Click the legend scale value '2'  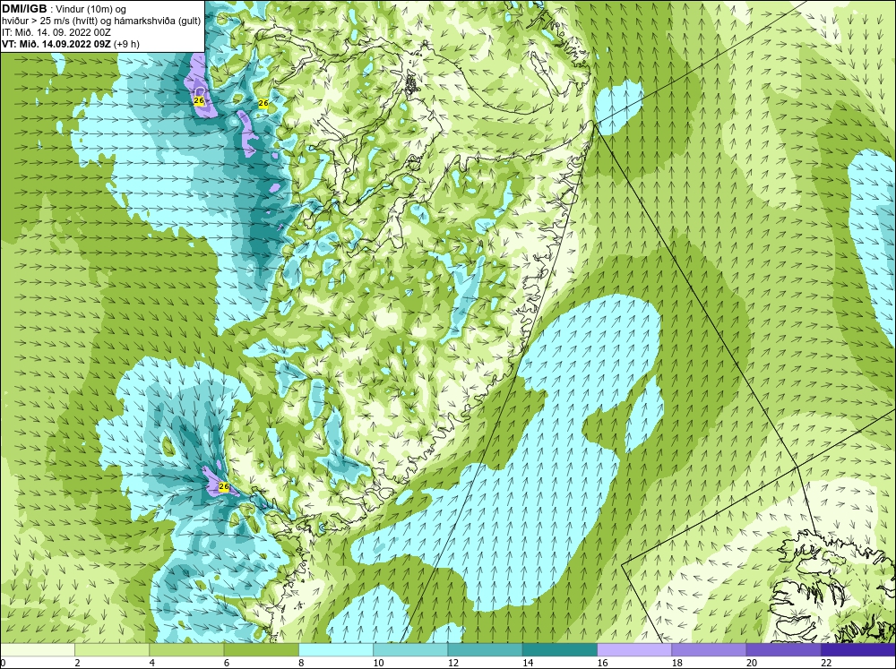(77, 663)
